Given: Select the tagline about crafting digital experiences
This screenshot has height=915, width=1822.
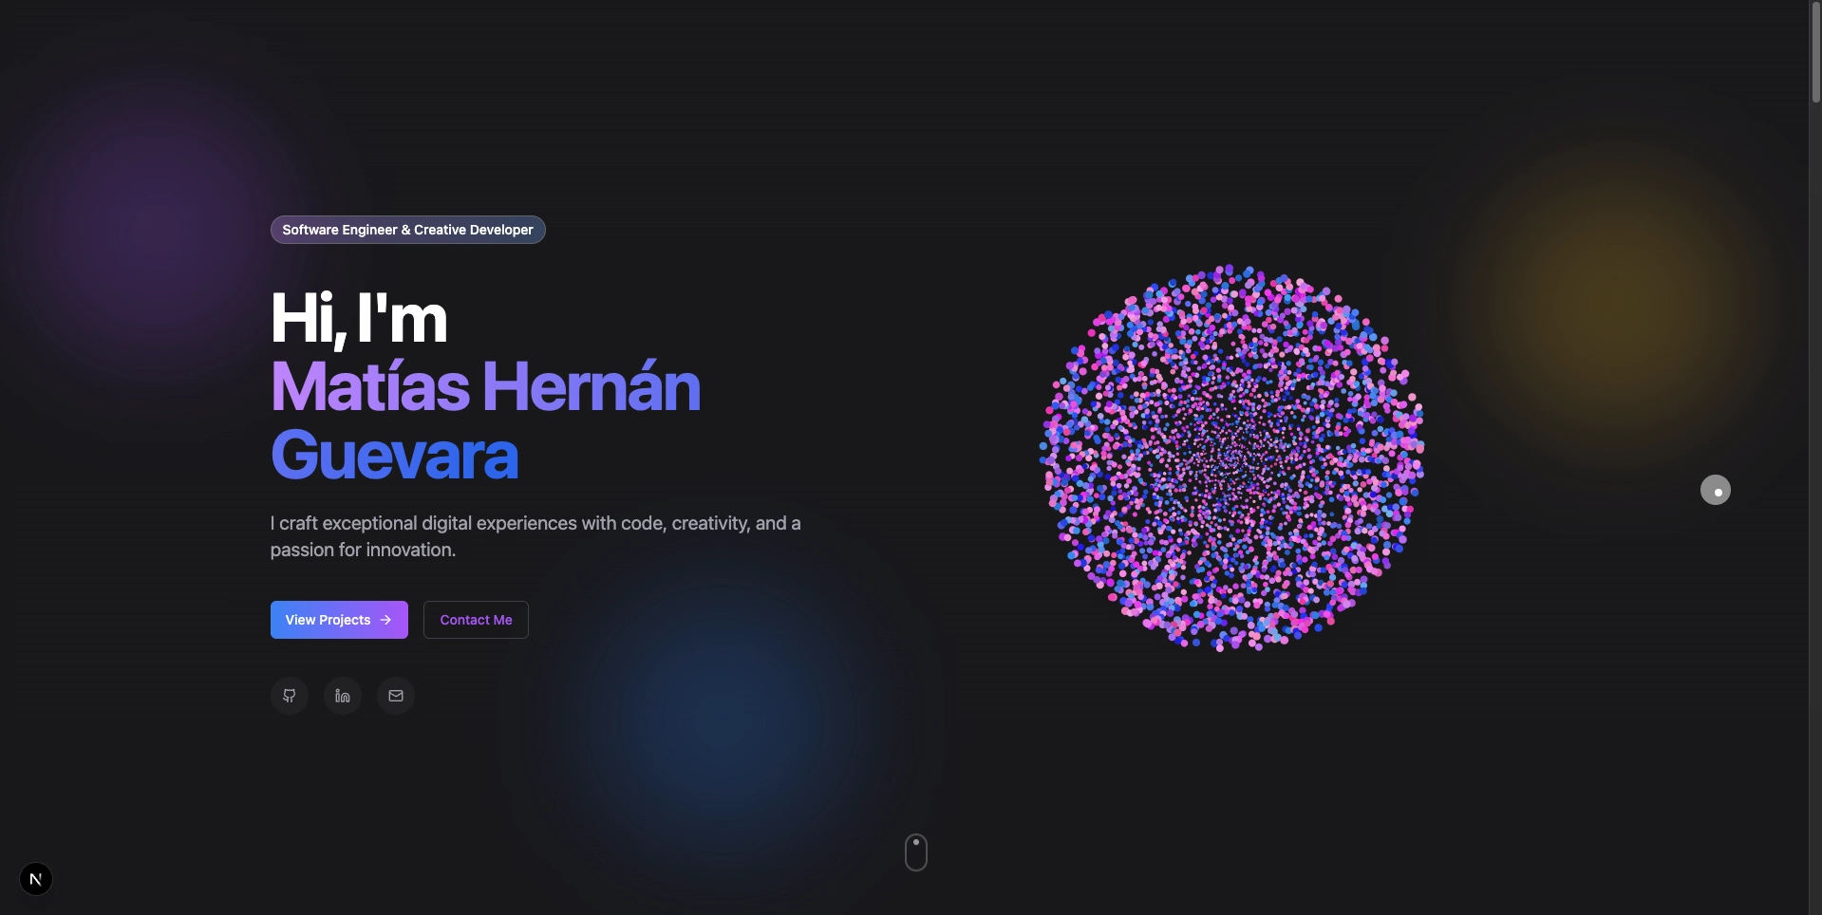Looking at the screenshot, I should click(535, 535).
